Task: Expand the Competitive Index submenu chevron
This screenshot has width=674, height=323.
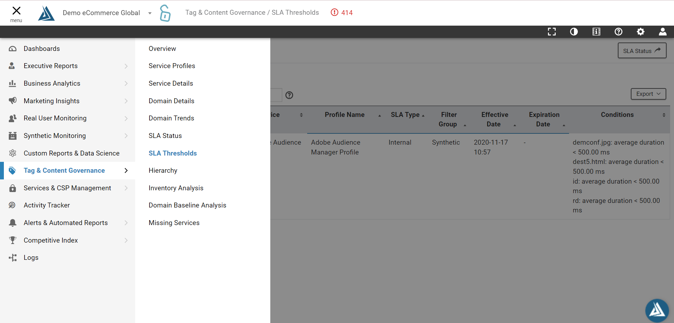Action: click(x=126, y=240)
